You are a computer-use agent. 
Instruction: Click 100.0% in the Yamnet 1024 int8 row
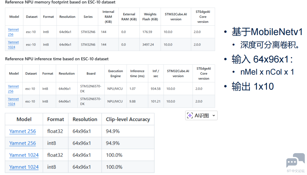click(x=114, y=167)
